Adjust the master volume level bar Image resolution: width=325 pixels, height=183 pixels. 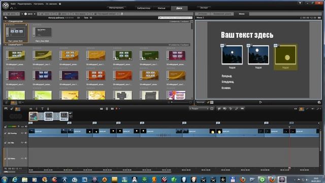(x=12, y=127)
